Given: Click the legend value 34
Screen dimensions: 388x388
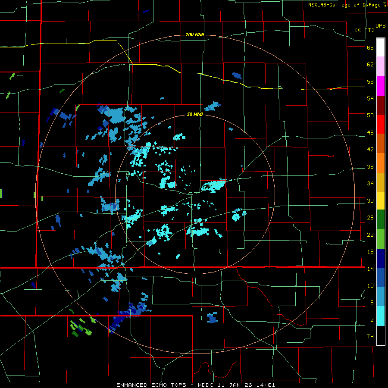Looking at the screenshot, I should pyautogui.click(x=370, y=183).
